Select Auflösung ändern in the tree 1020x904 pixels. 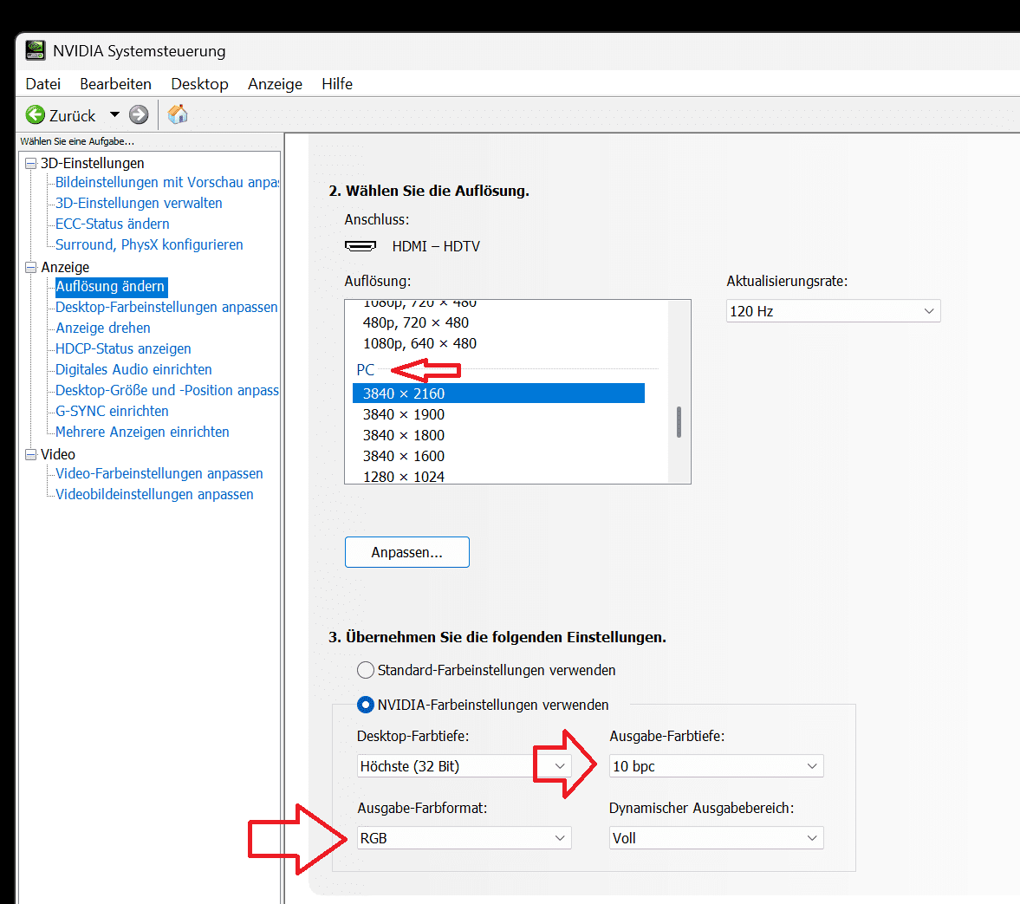tap(111, 286)
